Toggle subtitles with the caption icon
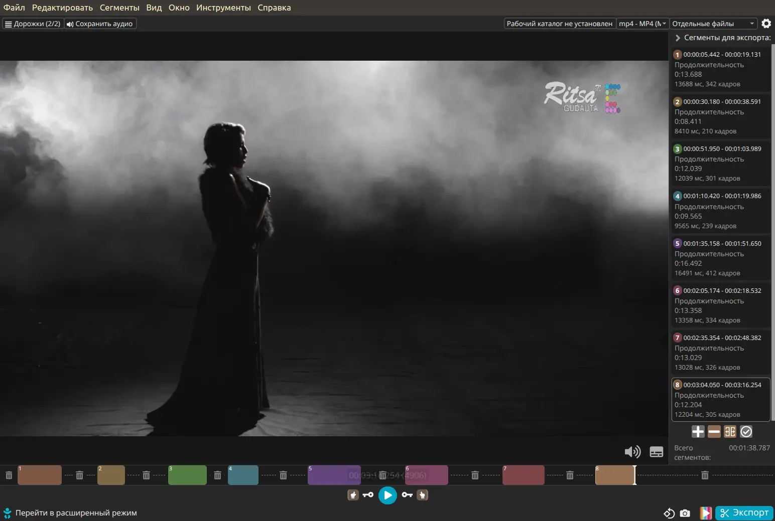The height and width of the screenshot is (521, 775). click(x=656, y=452)
